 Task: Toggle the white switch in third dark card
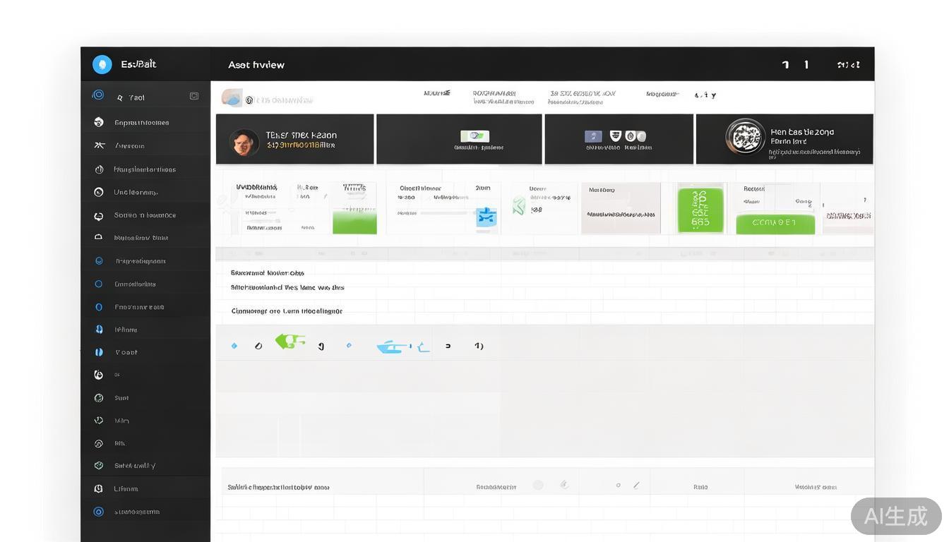point(635,136)
